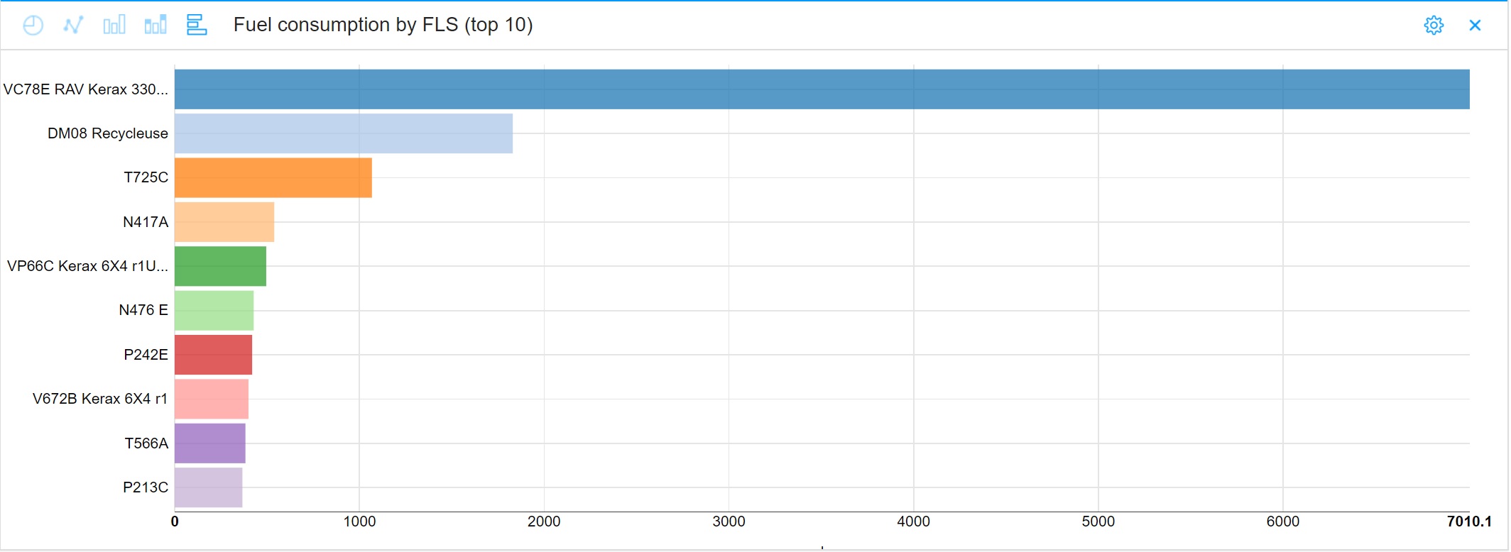Switch to pie chart view
Viewport: 1511px width, 552px height.
(x=33, y=26)
